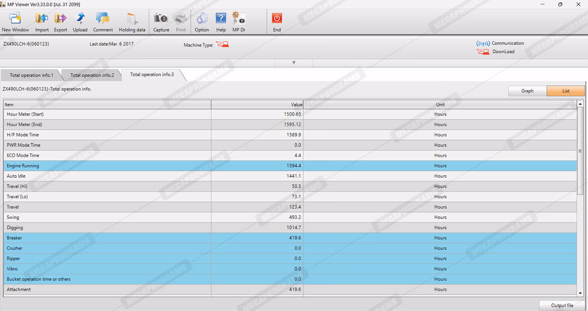
Task: Launch MP Dr tool
Action: (x=238, y=22)
